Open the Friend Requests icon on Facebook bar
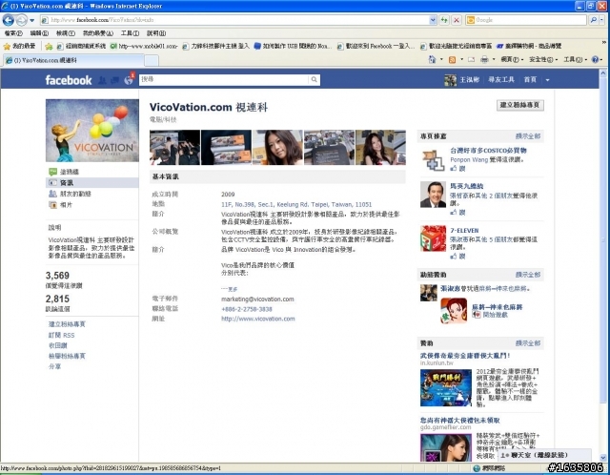 tap(102, 80)
